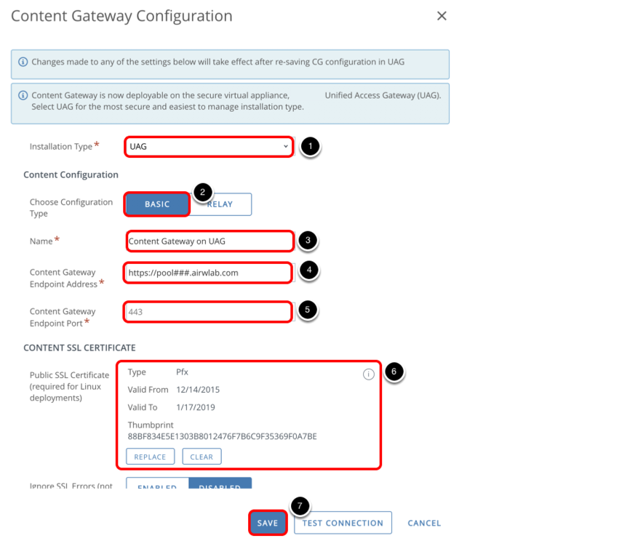Focus the Content Gateway Endpoint Address field

209,273
